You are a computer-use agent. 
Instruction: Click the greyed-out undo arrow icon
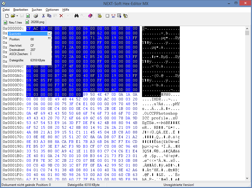tap(69, 16)
